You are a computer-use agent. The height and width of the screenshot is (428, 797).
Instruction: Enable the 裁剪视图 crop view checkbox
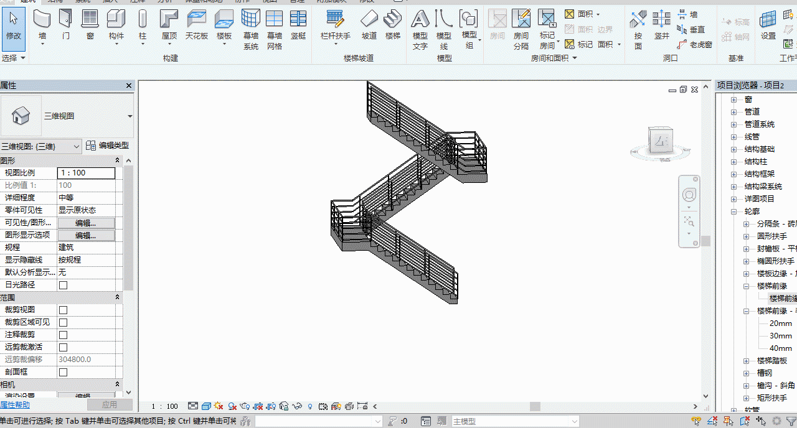pyautogui.click(x=63, y=310)
